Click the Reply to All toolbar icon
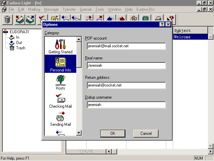The height and width of the screenshot is (161, 214). 75,18
